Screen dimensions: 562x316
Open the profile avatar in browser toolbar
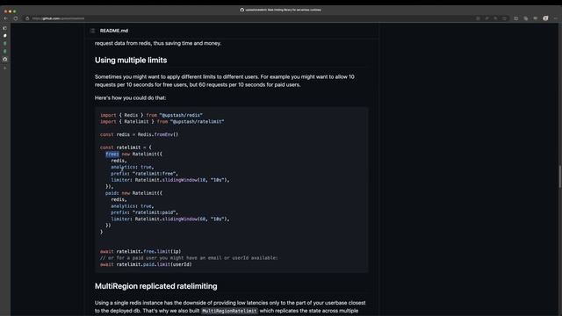[x=545, y=18]
